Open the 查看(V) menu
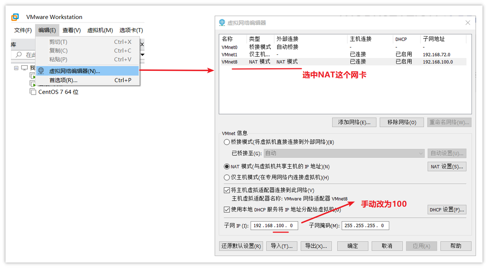 [x=72, y=30]
